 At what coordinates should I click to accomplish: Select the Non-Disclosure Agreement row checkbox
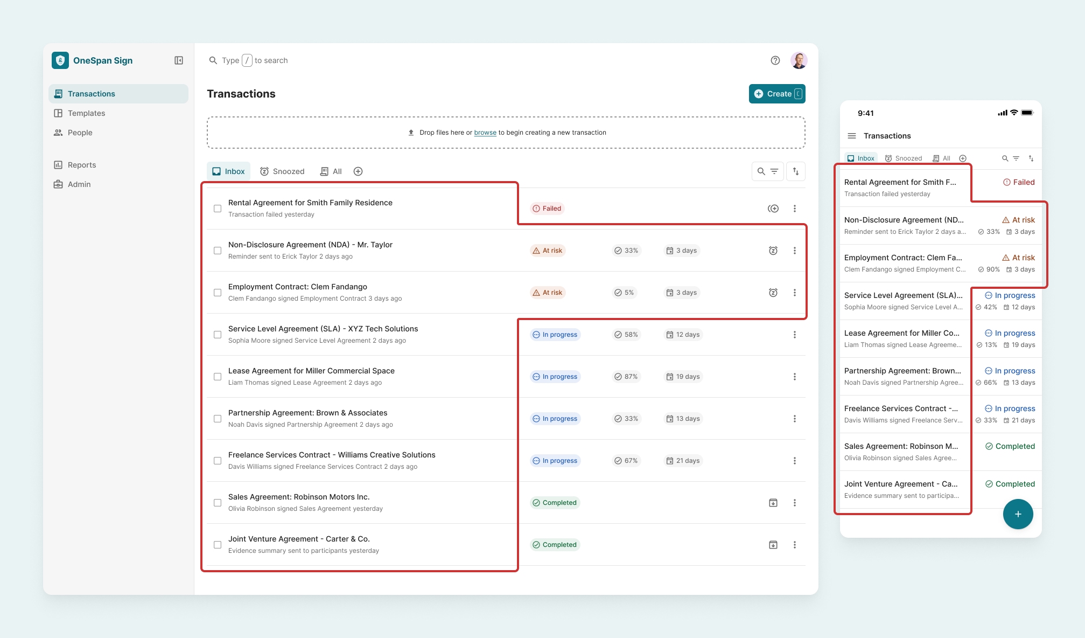(218, 251)
